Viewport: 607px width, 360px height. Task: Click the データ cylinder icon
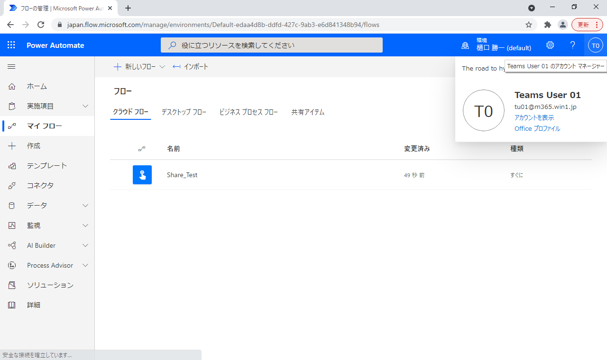click(x=12, y=206)
